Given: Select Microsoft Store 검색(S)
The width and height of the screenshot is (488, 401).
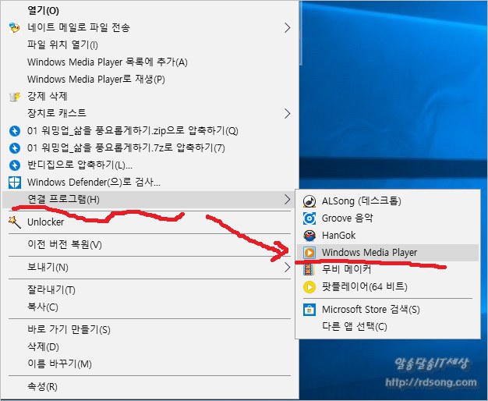Looking at the screenshot, I should tap(387, 310).
